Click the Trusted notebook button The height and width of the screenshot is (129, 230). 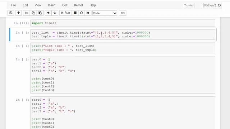[x=189, y=5]
